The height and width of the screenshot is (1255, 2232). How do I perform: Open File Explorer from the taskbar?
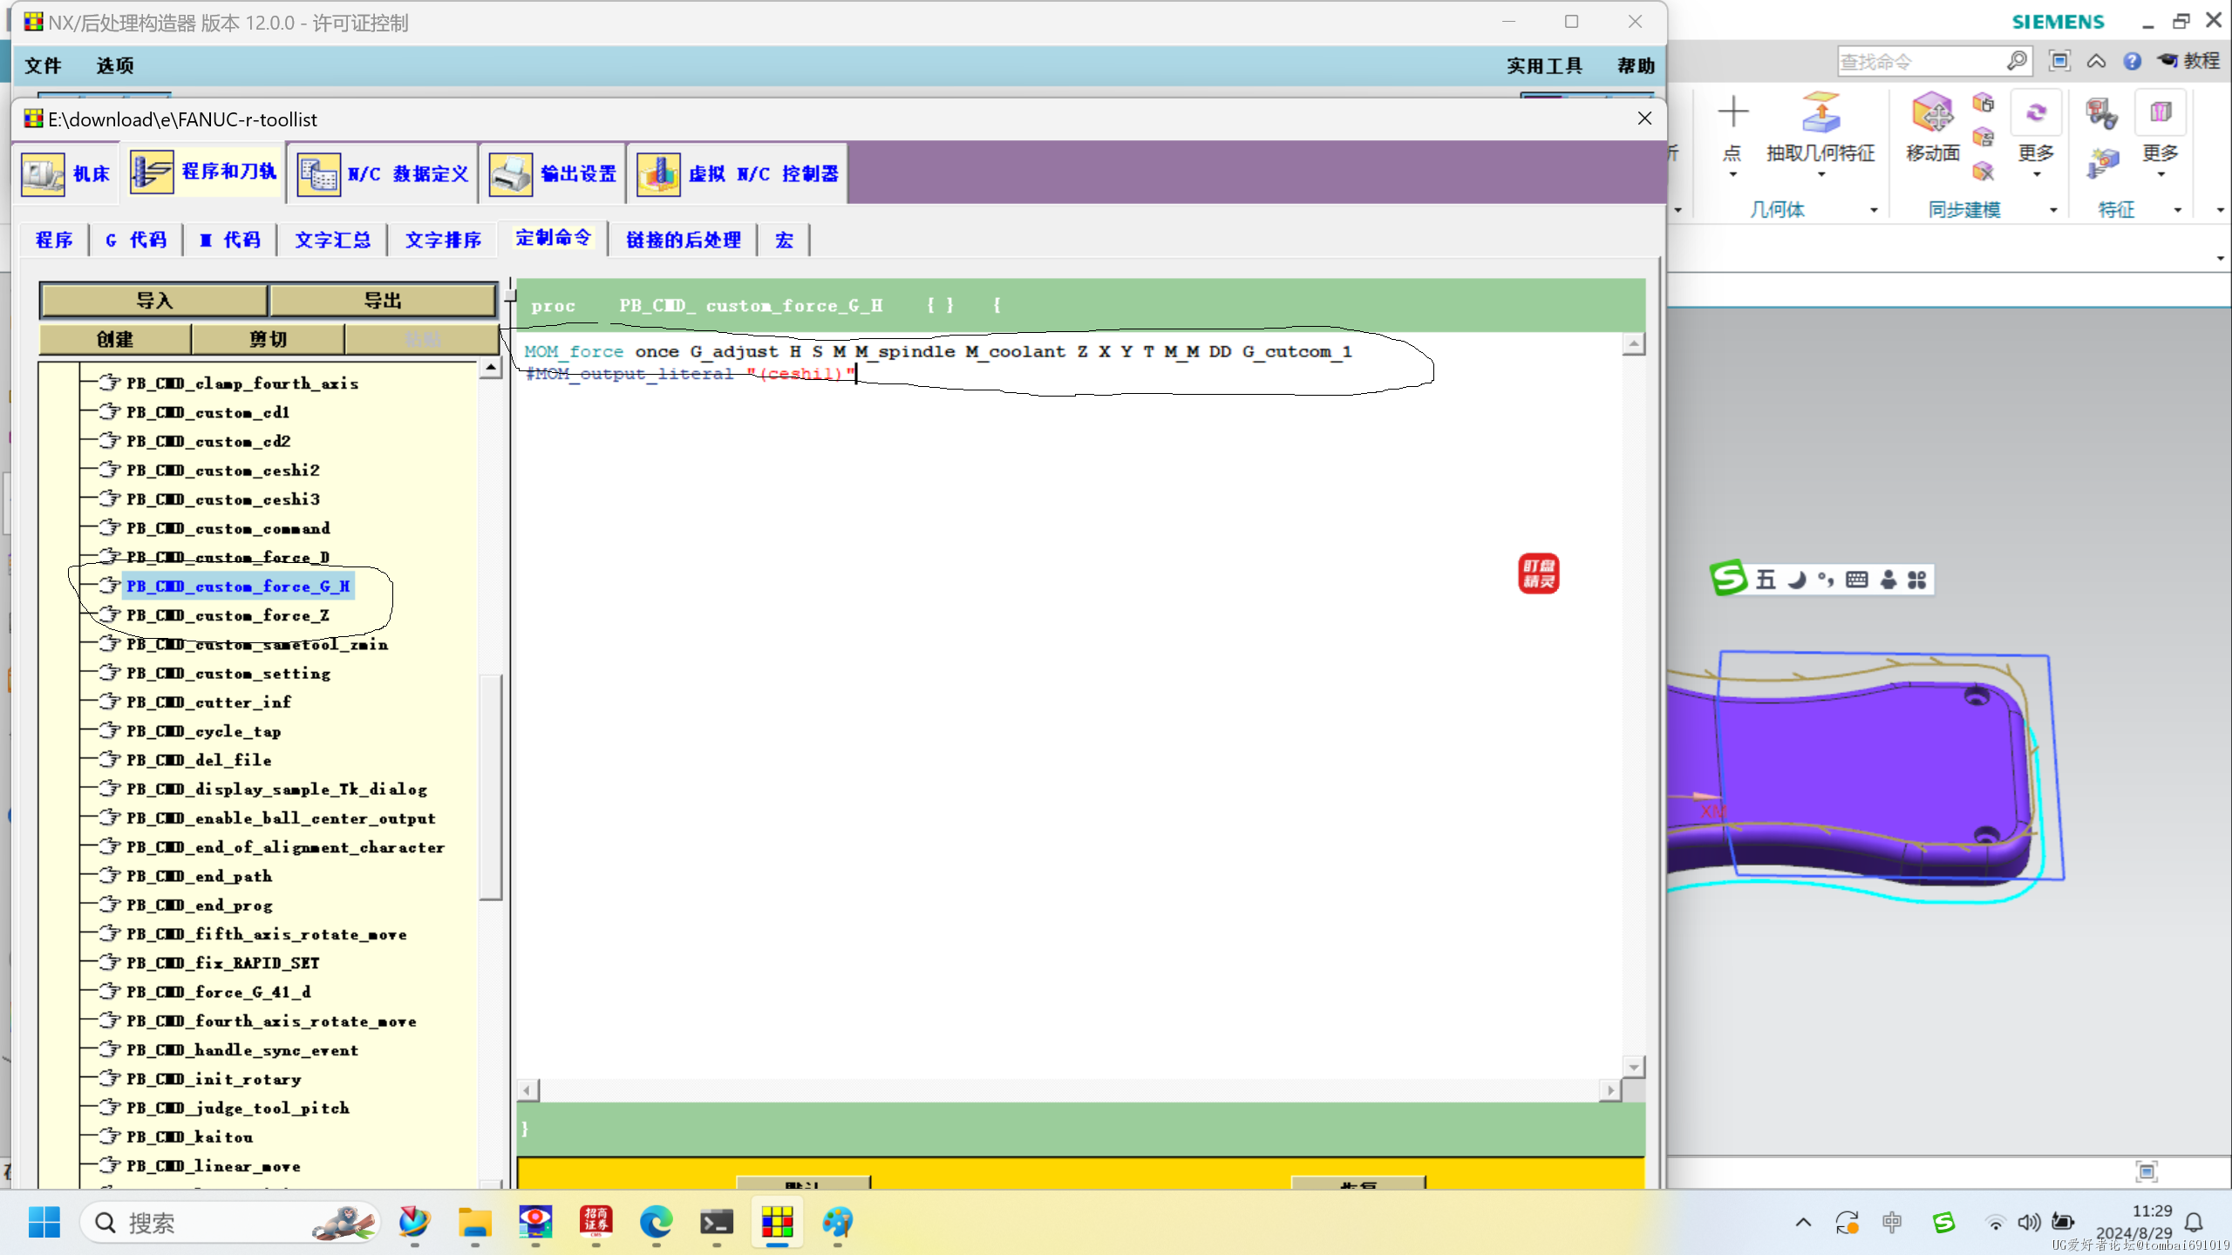(x=474, y=1222)
